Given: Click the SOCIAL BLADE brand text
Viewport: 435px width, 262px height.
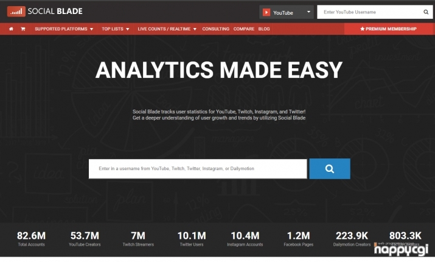Looking at the screenshot, I should (55, 12).
